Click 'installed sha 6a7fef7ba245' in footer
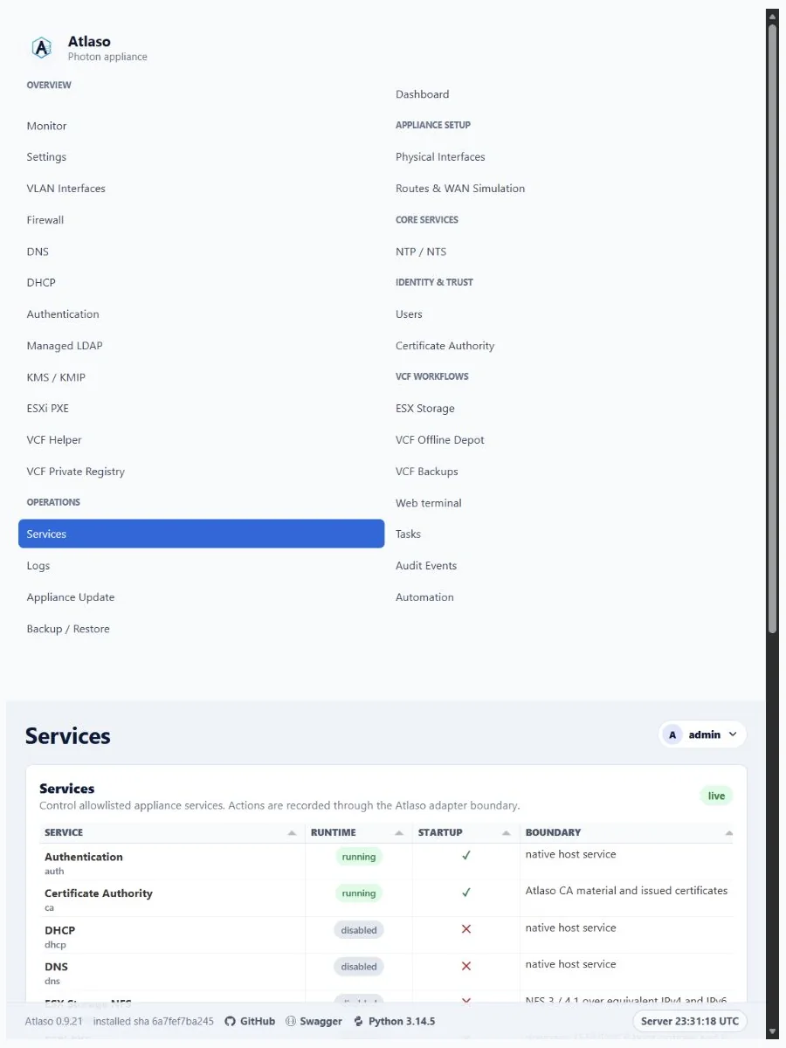Viewport: 786px width, 1048px height. 153,1021
